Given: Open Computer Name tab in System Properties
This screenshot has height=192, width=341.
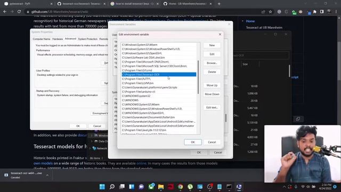Looking at the screenshot, I should (42, 39).
